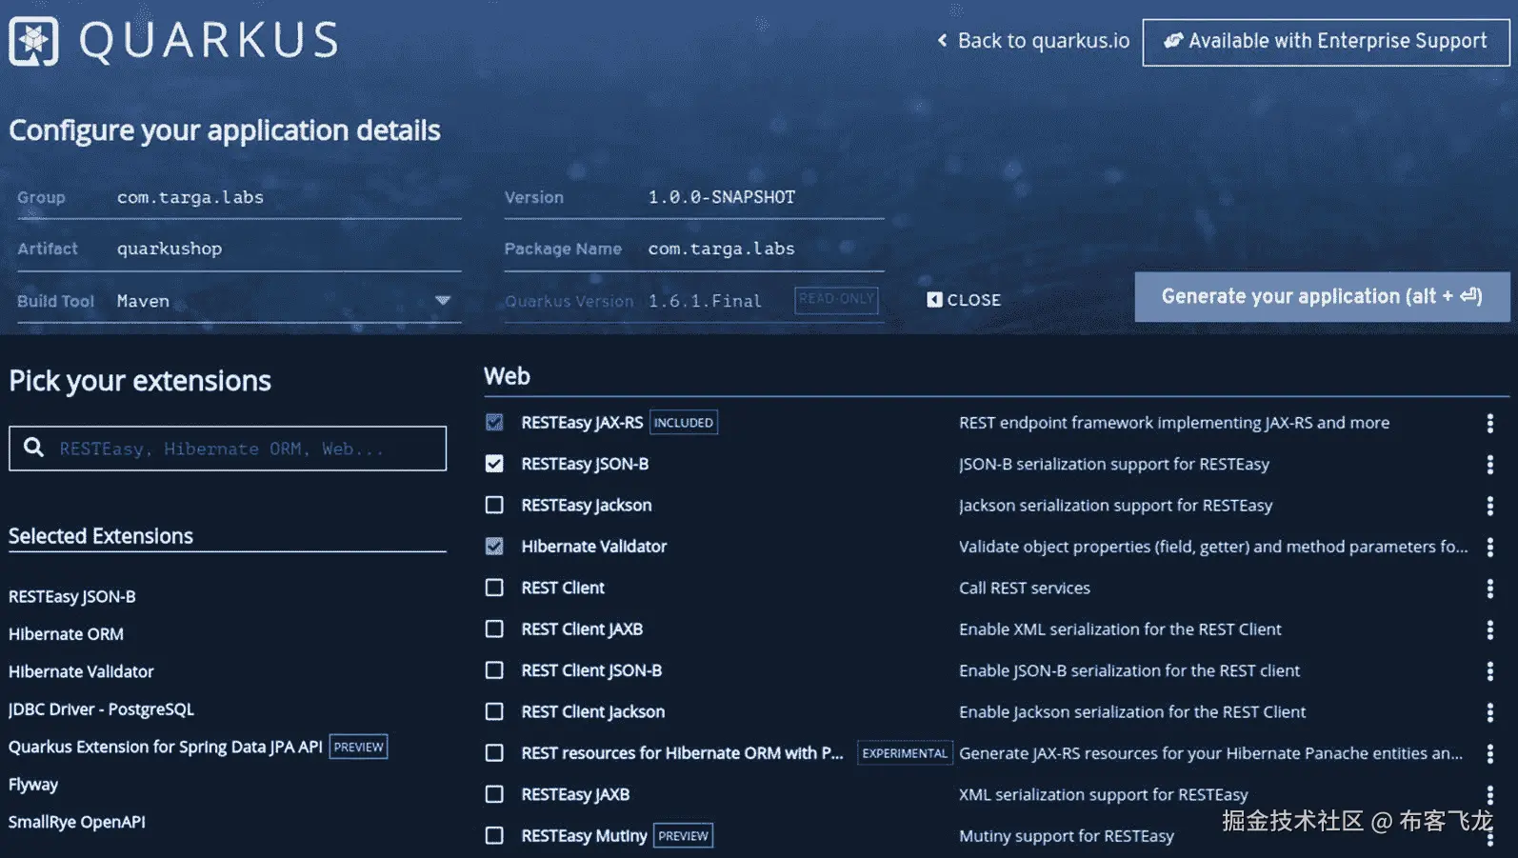The height and width of the screenshot is (858, 1518).
Task: Click Flyway in Selected Extensions
Action: (33, 785)
